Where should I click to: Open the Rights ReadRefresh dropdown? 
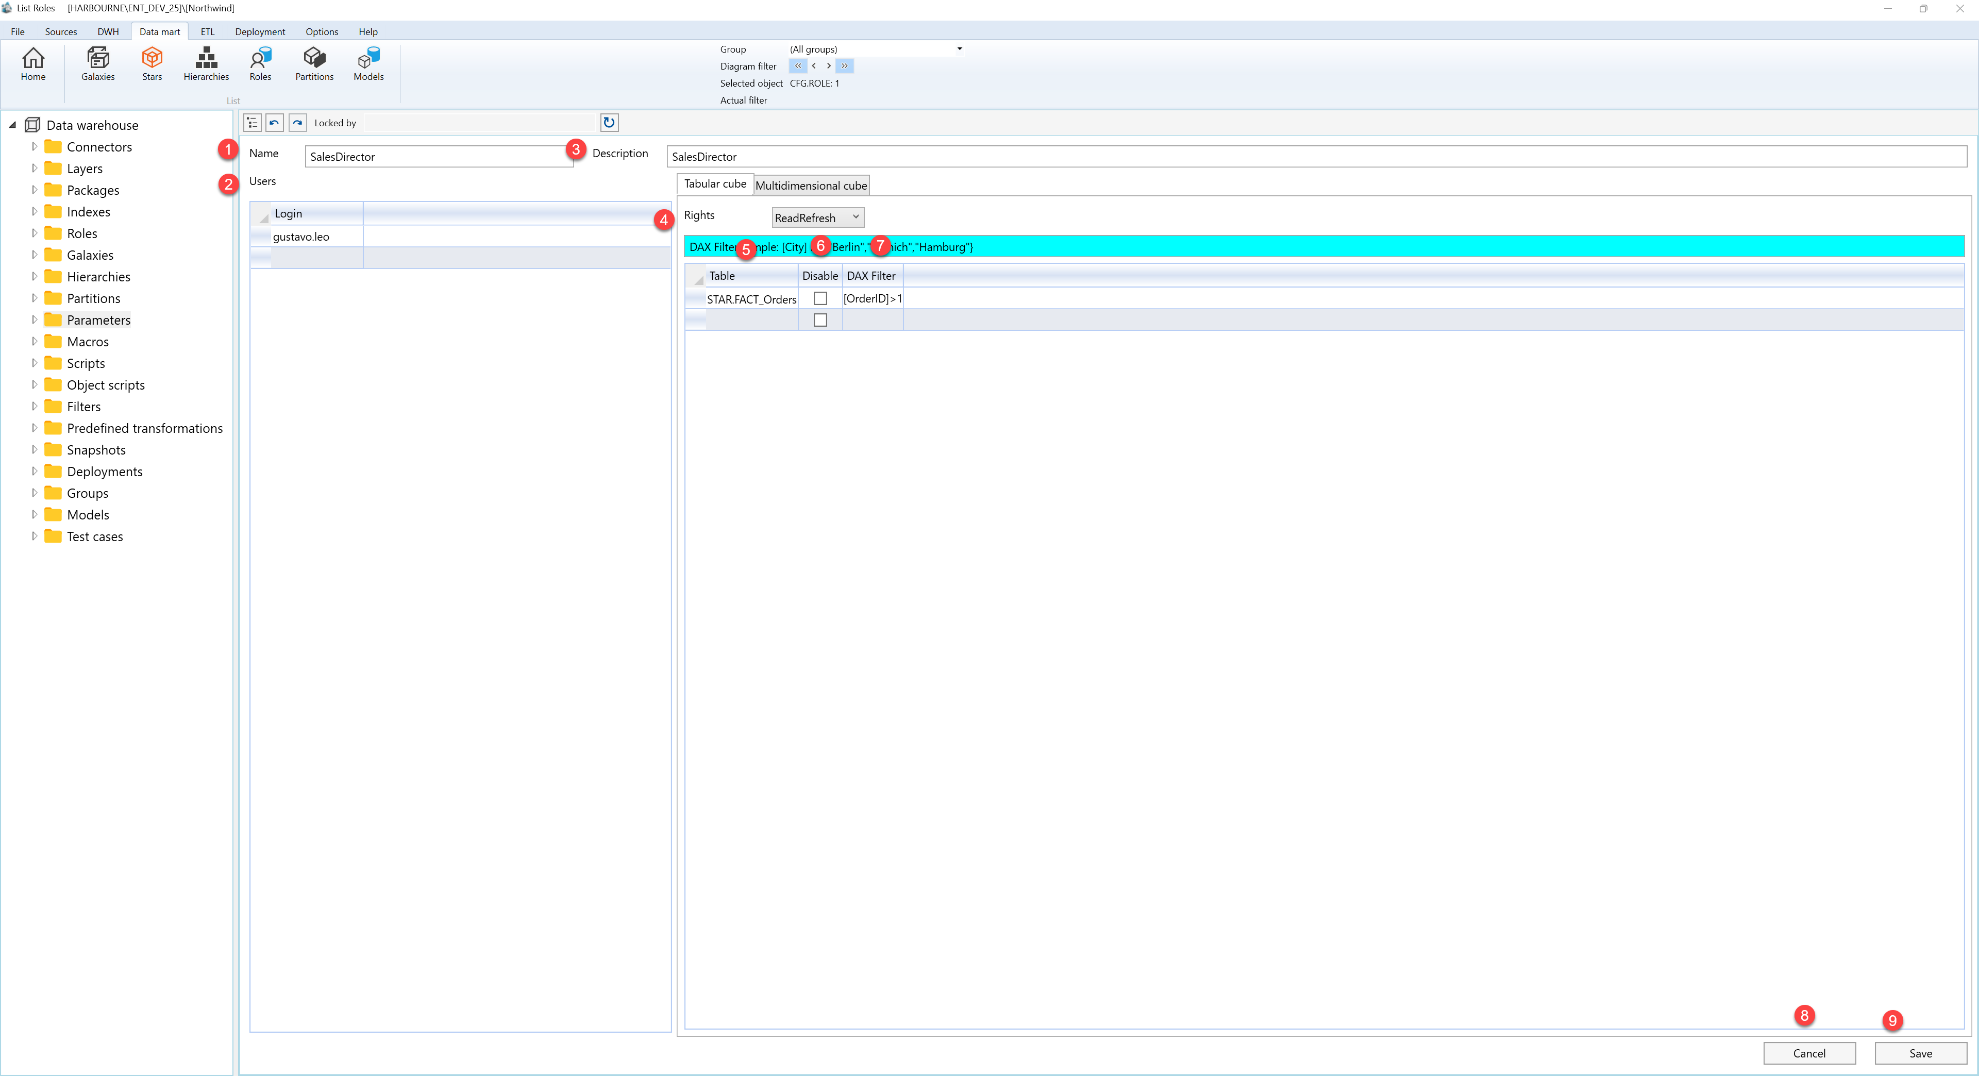click(817, 217)
